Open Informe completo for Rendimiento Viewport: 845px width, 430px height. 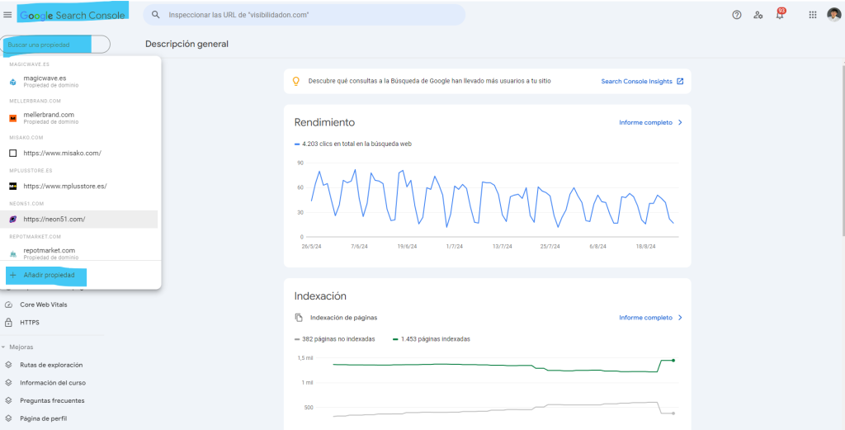coord(650,122)
